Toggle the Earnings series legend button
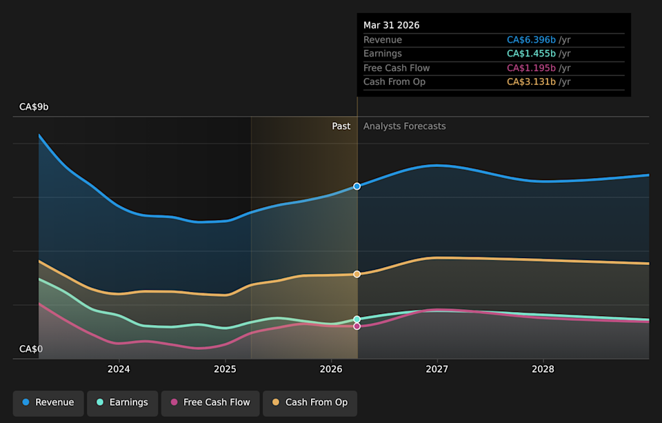The width and height of the screenshot is (662, 423). coord(123,403)
